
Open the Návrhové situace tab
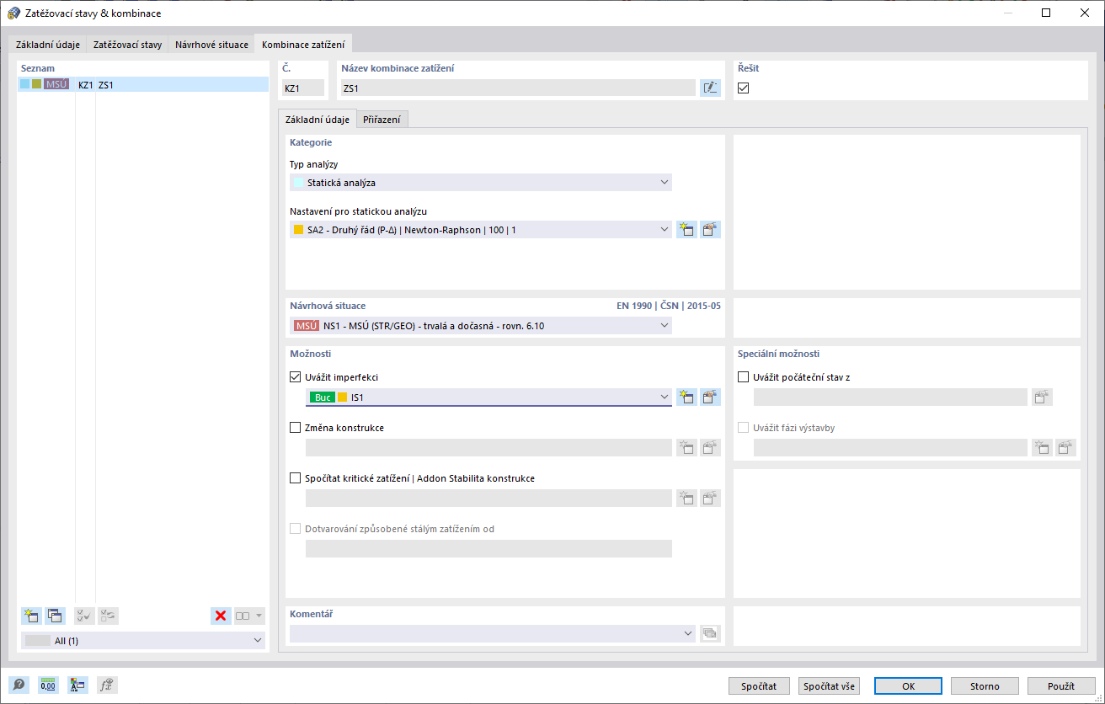212,45
